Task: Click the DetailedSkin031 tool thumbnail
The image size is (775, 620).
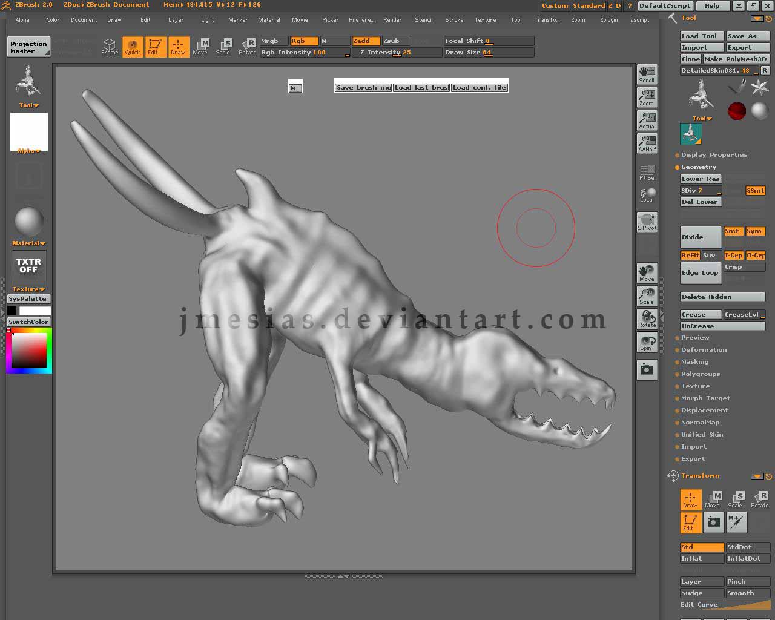Action: 691,134
